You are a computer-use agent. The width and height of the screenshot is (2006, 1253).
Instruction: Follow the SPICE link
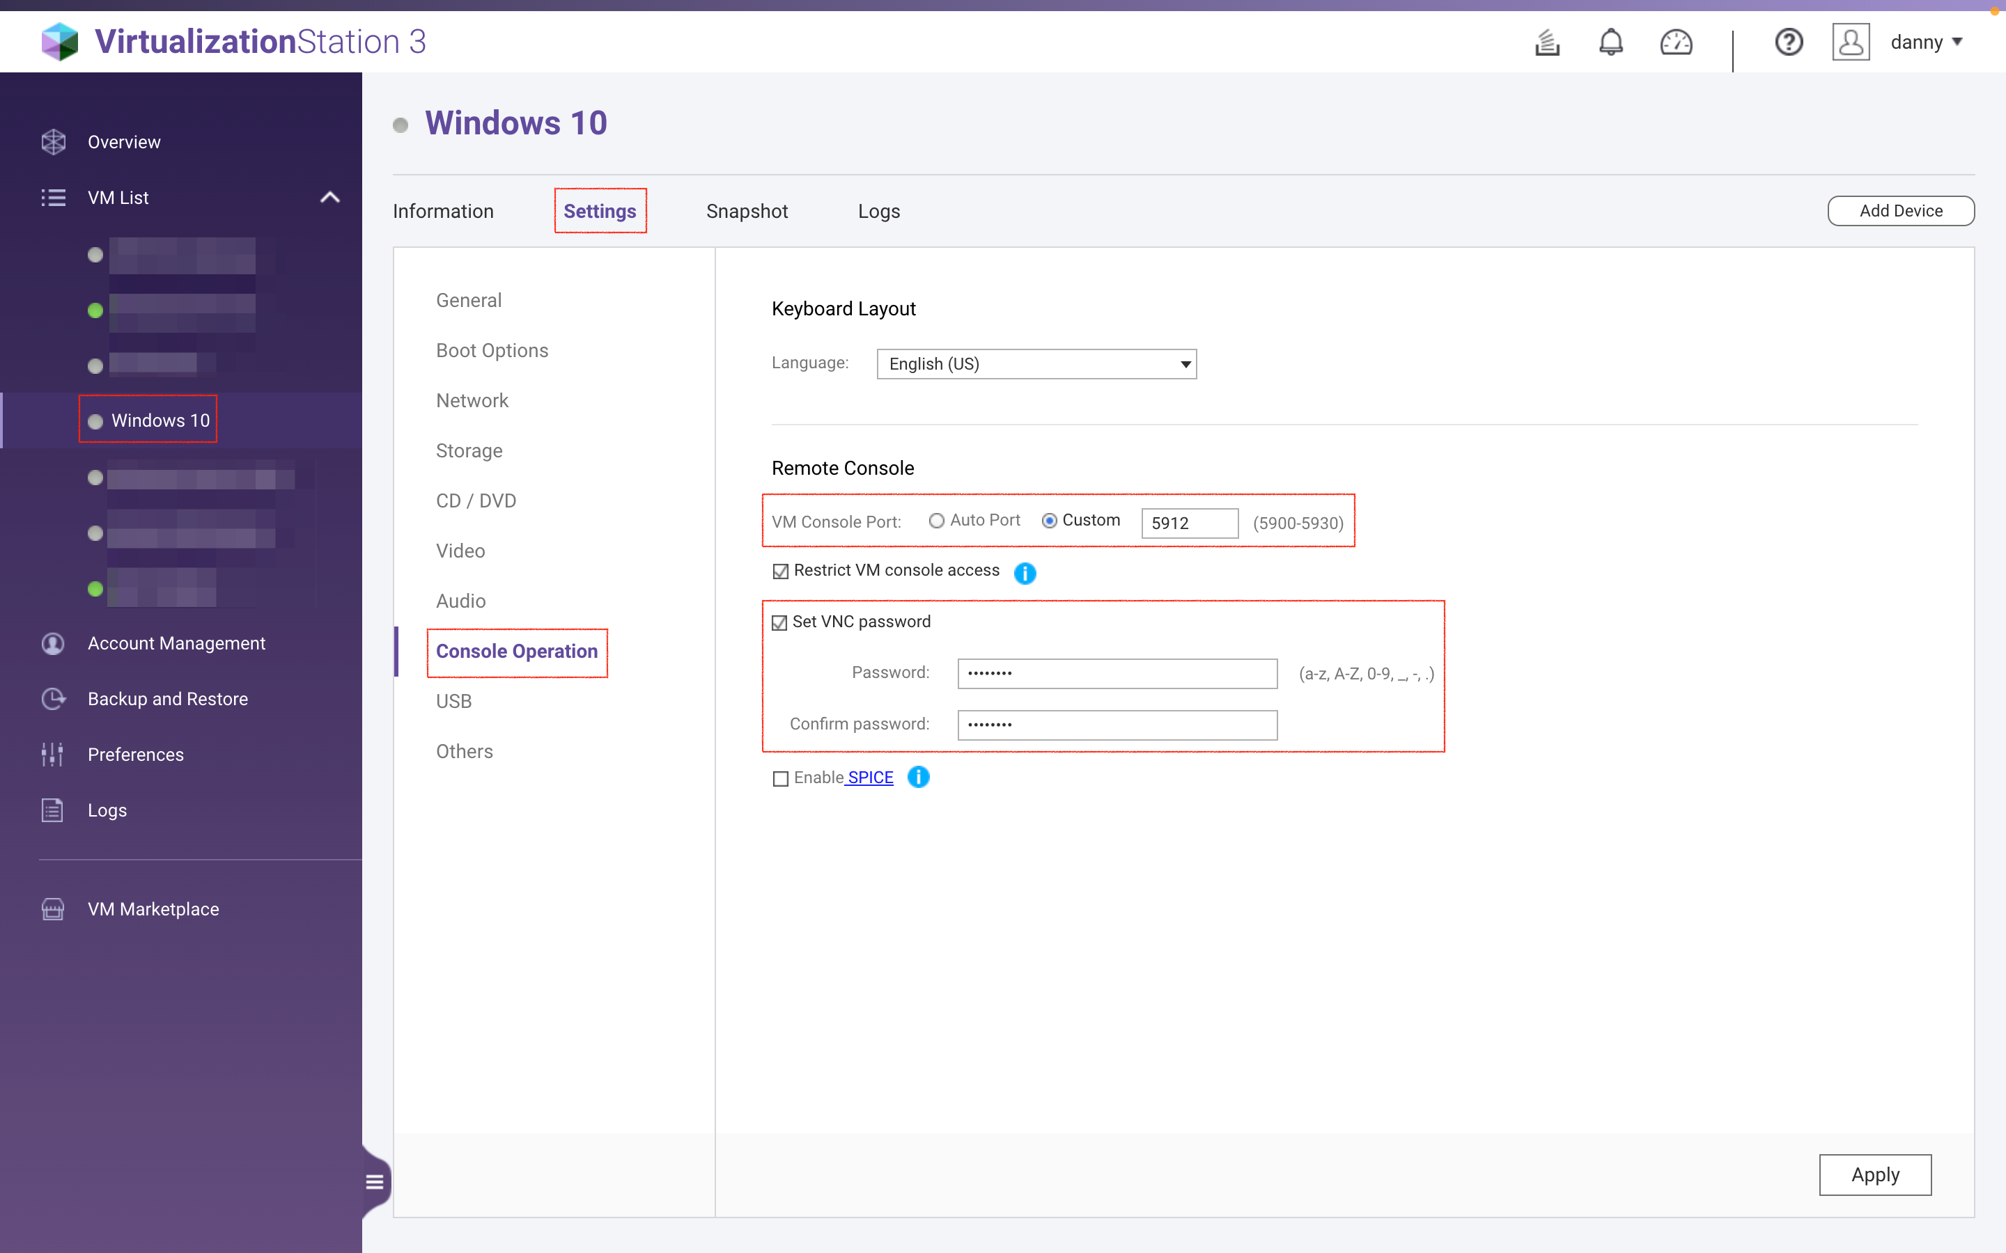[x=869, y=778]
